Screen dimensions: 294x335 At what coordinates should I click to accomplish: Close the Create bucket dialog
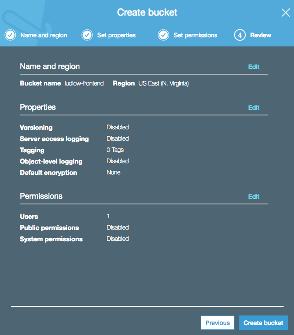[x=286, y=13]
